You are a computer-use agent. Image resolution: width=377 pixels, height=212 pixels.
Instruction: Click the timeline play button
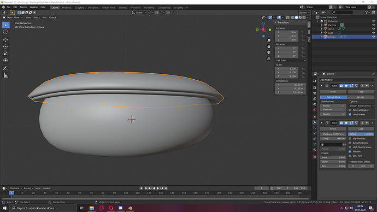158,188
